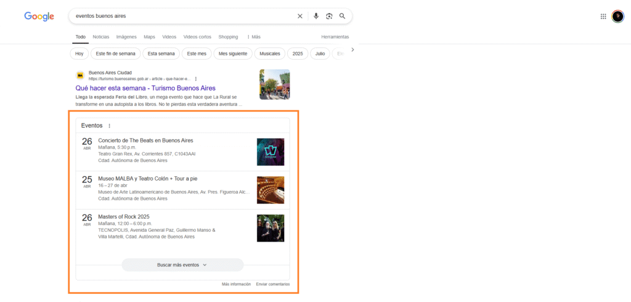Image resolution: width=631 pixels, height=302 pixels.
Task: Switch to the Noticias tab
Action: point(100,37)
